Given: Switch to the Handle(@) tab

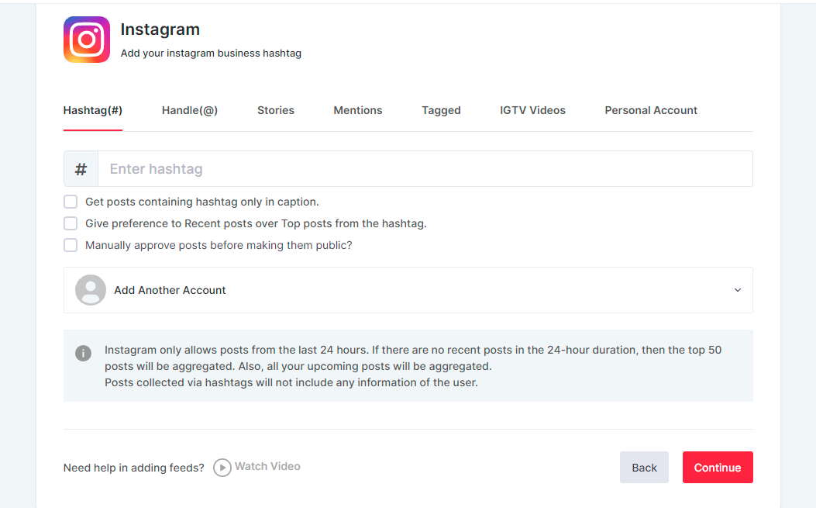Looking at the screenshot, I should pyautogui.click(x=190, y=110).
